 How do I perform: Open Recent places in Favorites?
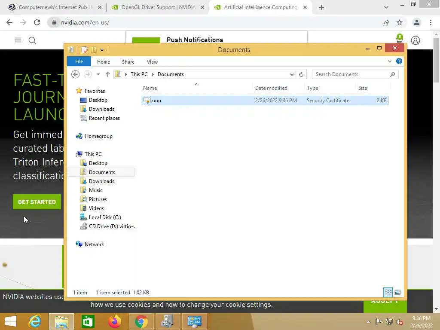[x=104, y=118]
